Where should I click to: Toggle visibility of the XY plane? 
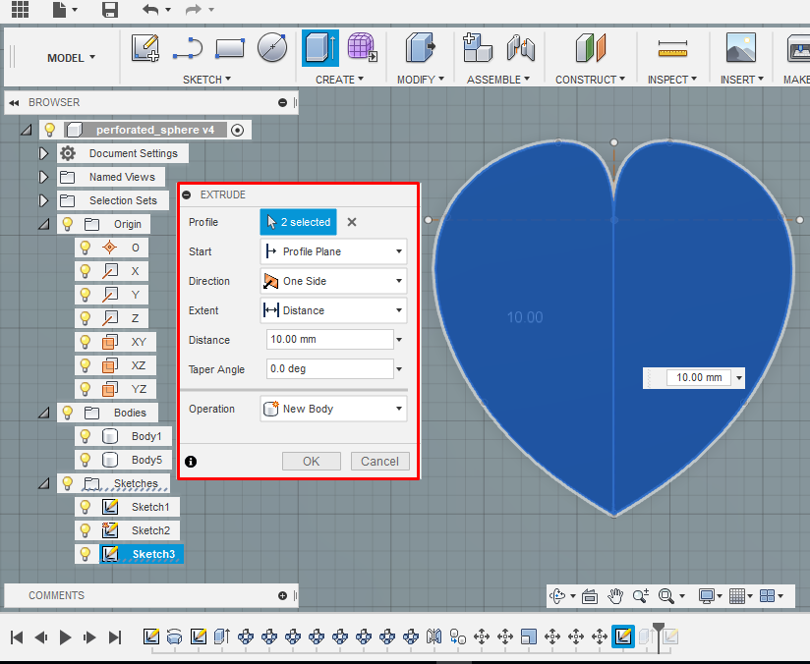[86, 342]
